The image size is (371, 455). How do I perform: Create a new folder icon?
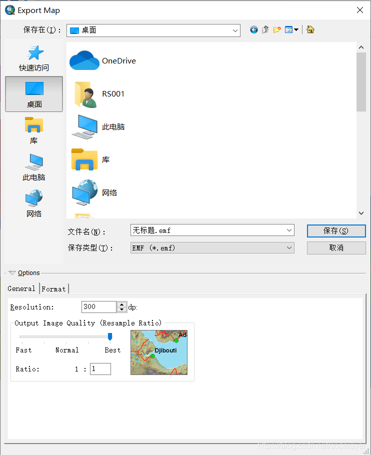(277, 29)
